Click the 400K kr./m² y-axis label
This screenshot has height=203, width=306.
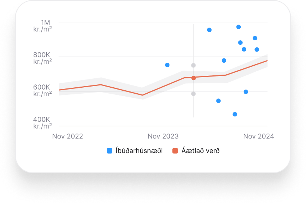pyautogui.click(x=43, y=122)
